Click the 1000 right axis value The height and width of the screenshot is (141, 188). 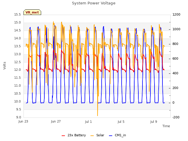click(x=176, y=29)
